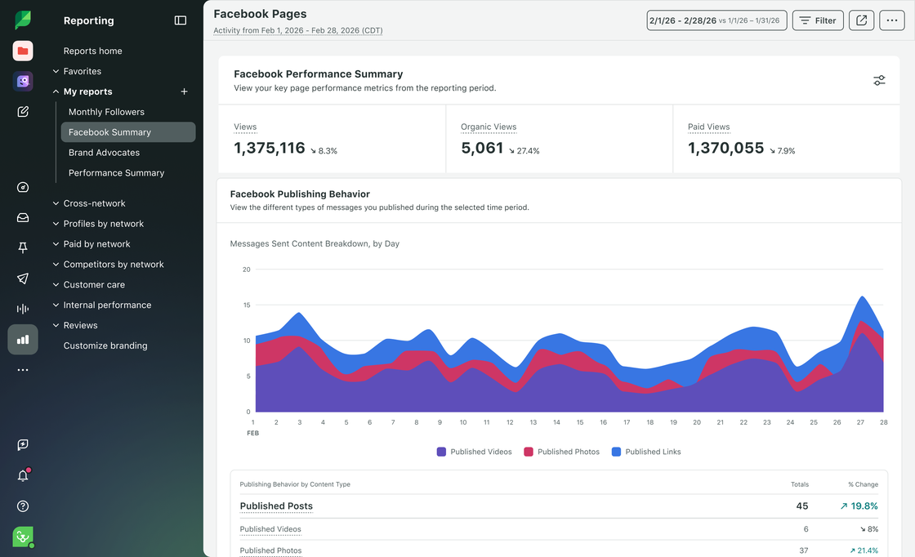Open Brand Advocates report
Screen dimensions: 915x557
pos(104,152)
